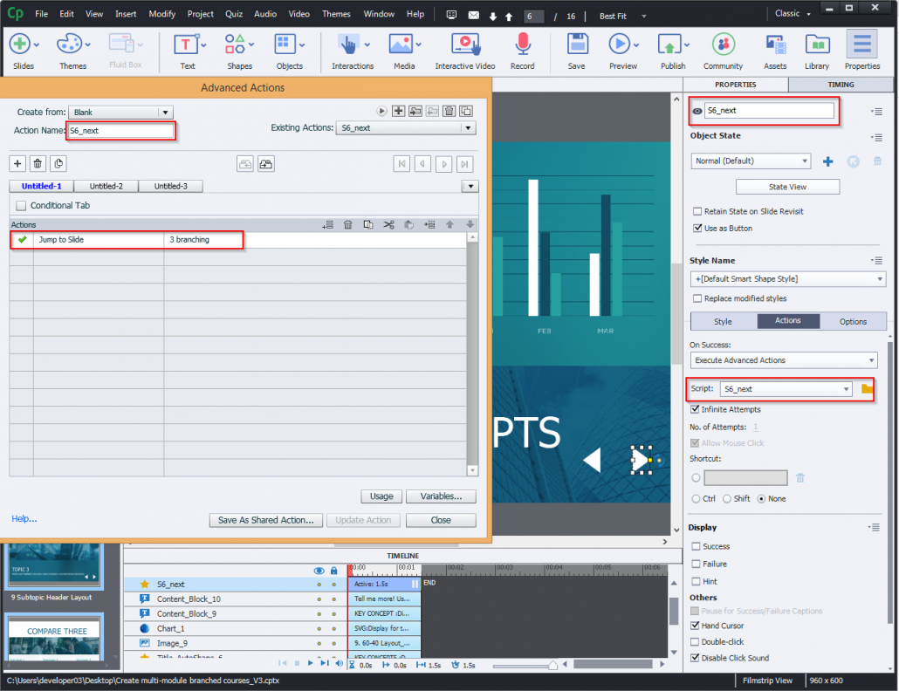Viewport: 899px width, 691px height.
Task: Adjust the timeline zoom slider
Action: [552, 665]
